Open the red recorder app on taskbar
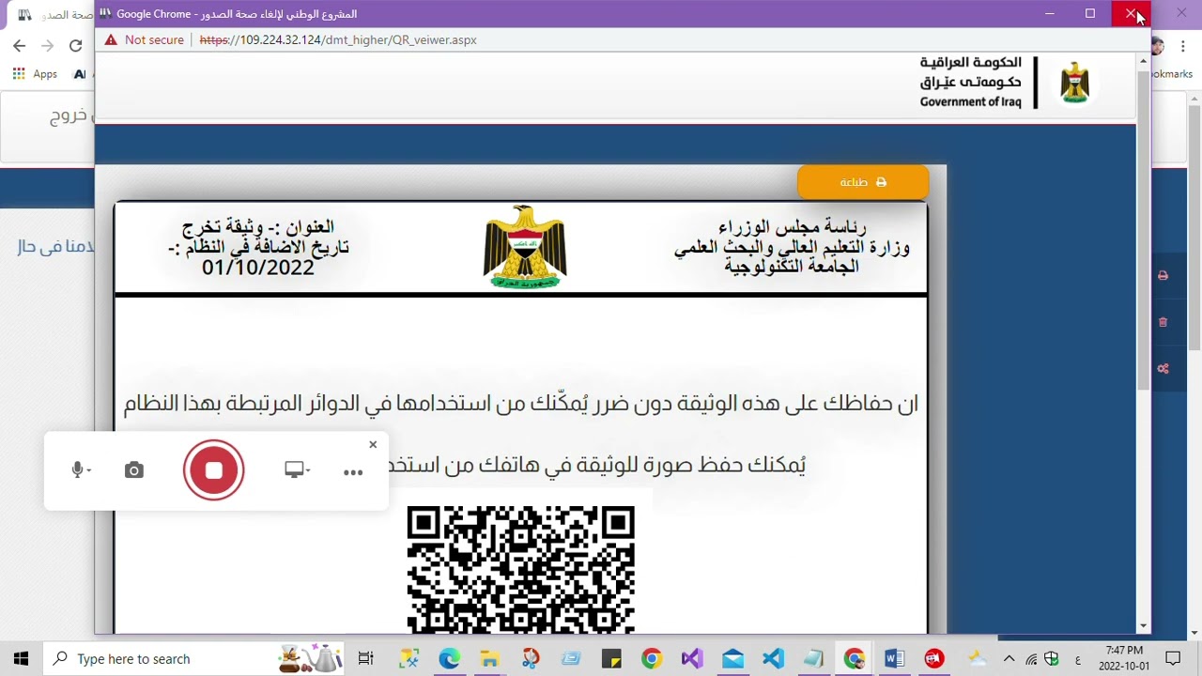Screen dimensions: 1202x676 click(934, 658)
